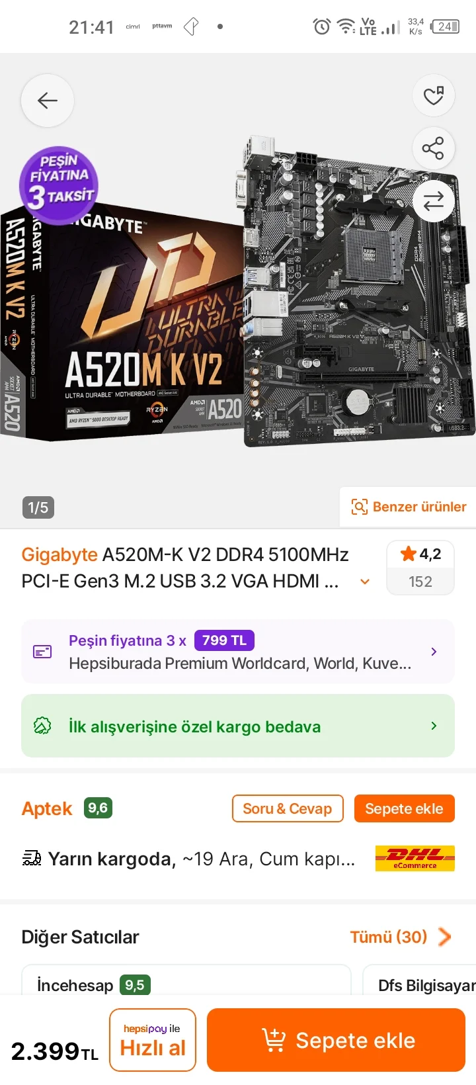
Task: Open the free shipping campaign banner
Action: click(x=238, y=726)
